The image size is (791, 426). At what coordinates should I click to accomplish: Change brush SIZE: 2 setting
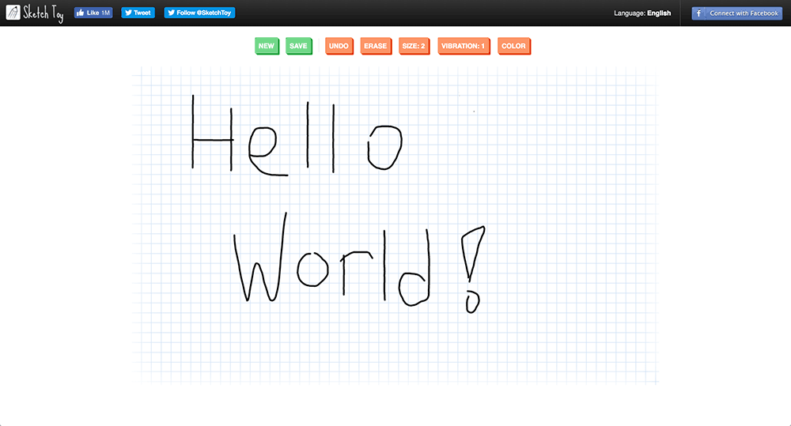(414, 46)
